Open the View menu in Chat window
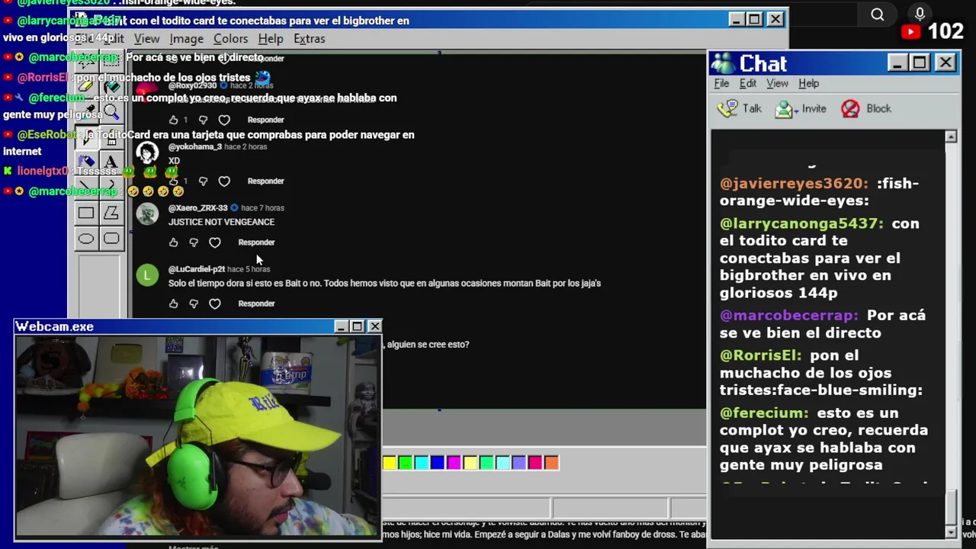 tap(777, 83)
